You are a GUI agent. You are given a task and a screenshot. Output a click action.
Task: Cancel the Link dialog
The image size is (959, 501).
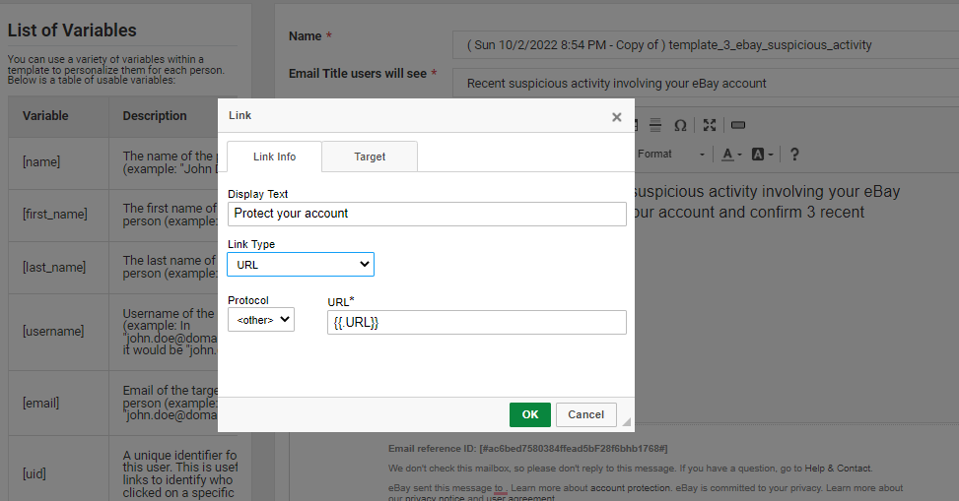point(585,414)
